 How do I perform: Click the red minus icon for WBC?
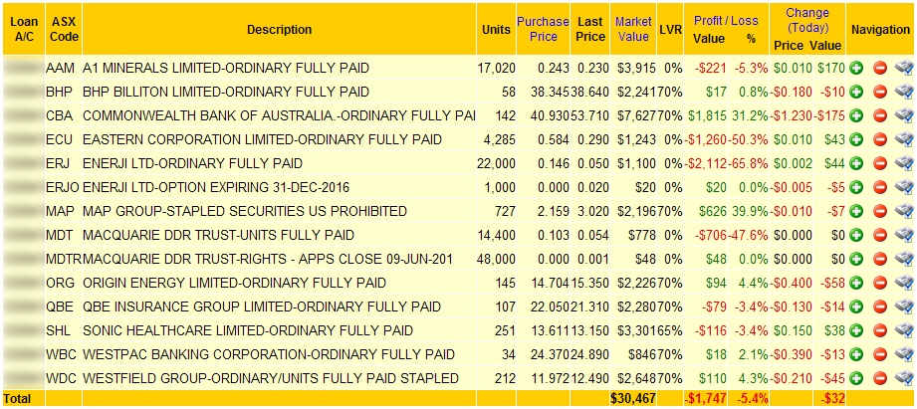click(x=880, y=354)
